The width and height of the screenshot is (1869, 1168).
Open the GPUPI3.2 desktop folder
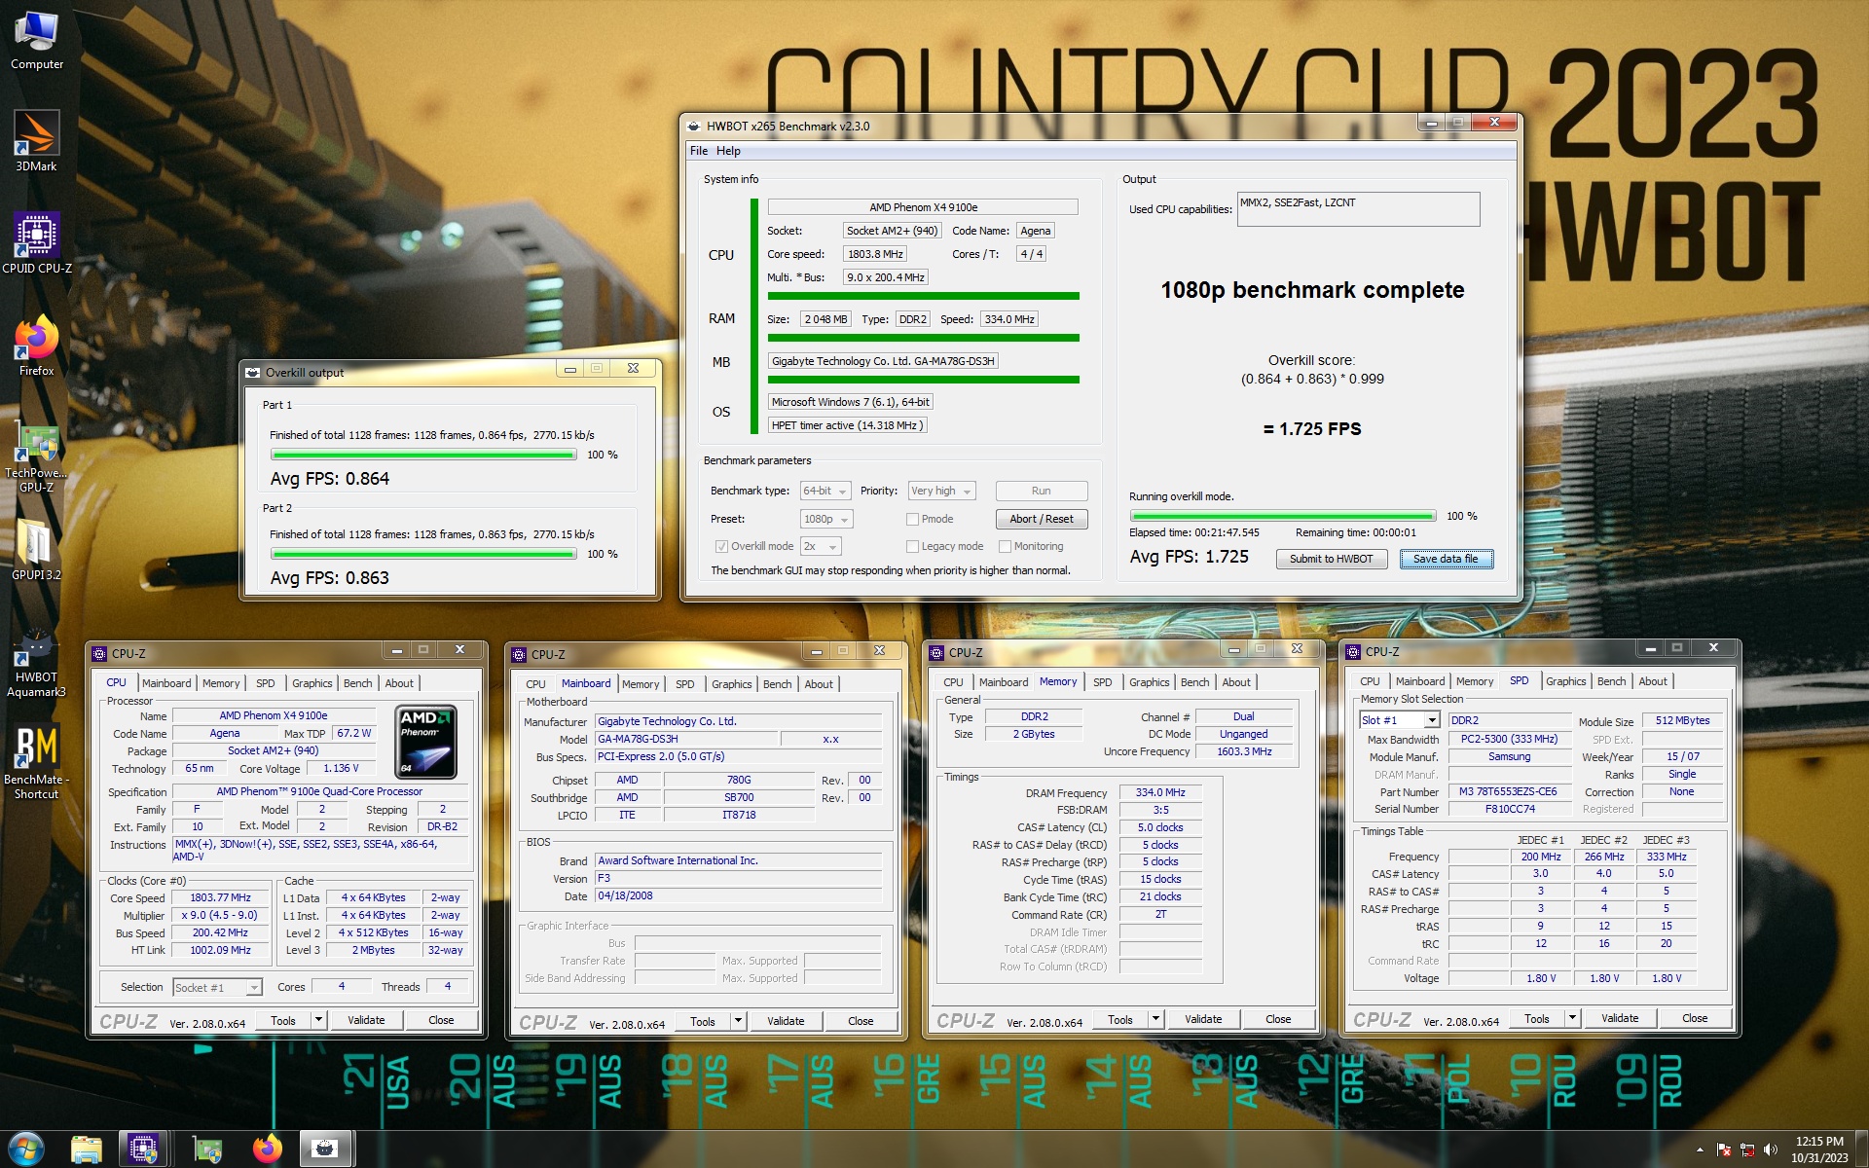point(37,549)
